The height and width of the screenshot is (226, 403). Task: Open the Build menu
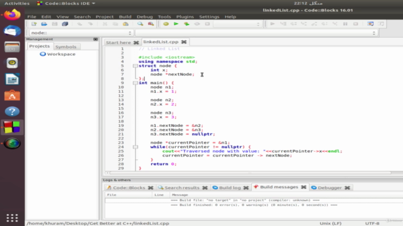[125, 17]
